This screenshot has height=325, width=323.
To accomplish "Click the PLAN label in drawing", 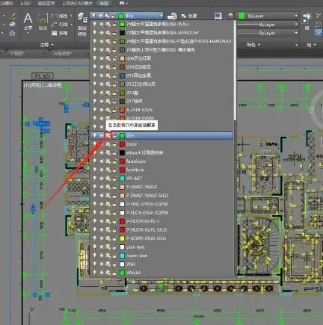I will 43,76.
